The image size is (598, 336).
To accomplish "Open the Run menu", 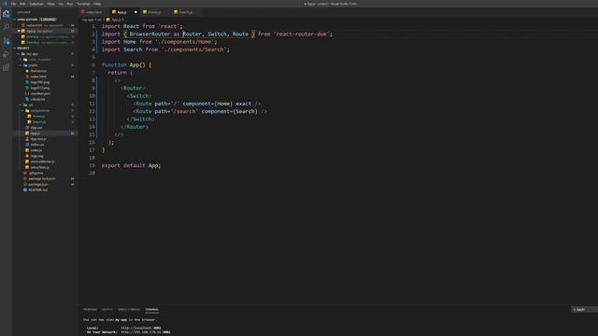I will [x=70, y=4].
